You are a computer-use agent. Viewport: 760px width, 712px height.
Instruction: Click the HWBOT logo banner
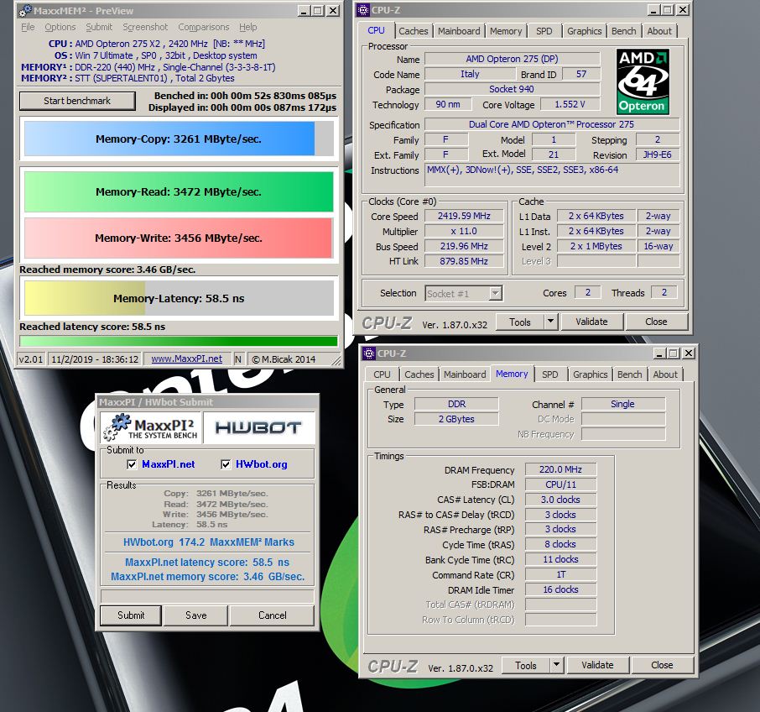[x=259, y=427]
